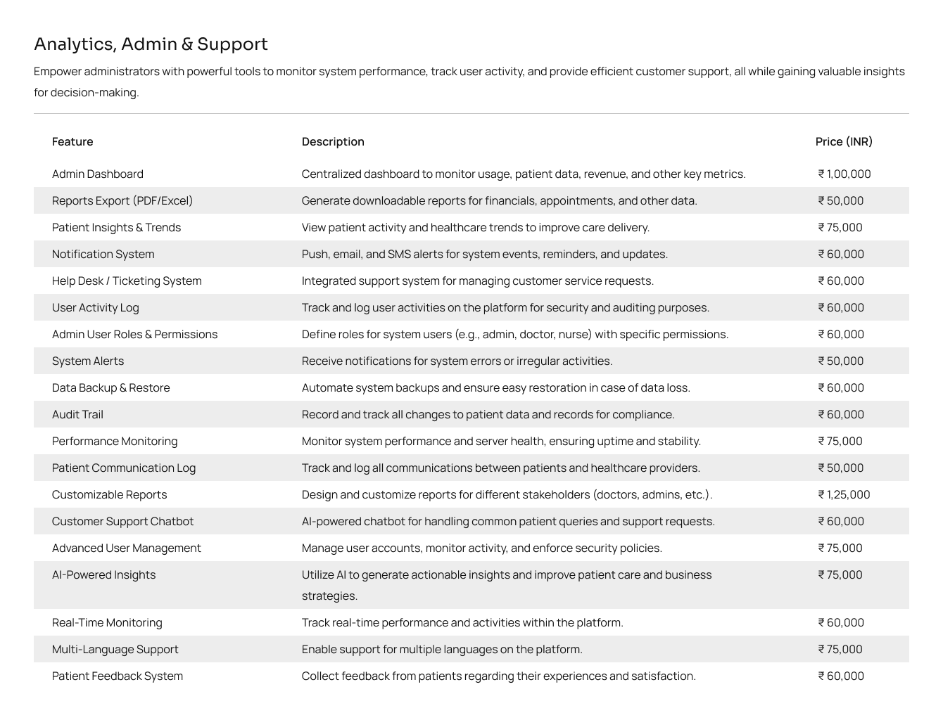943x720 pixels.
Task: Select the User Activity Log row
Action: tap(471, 307)
